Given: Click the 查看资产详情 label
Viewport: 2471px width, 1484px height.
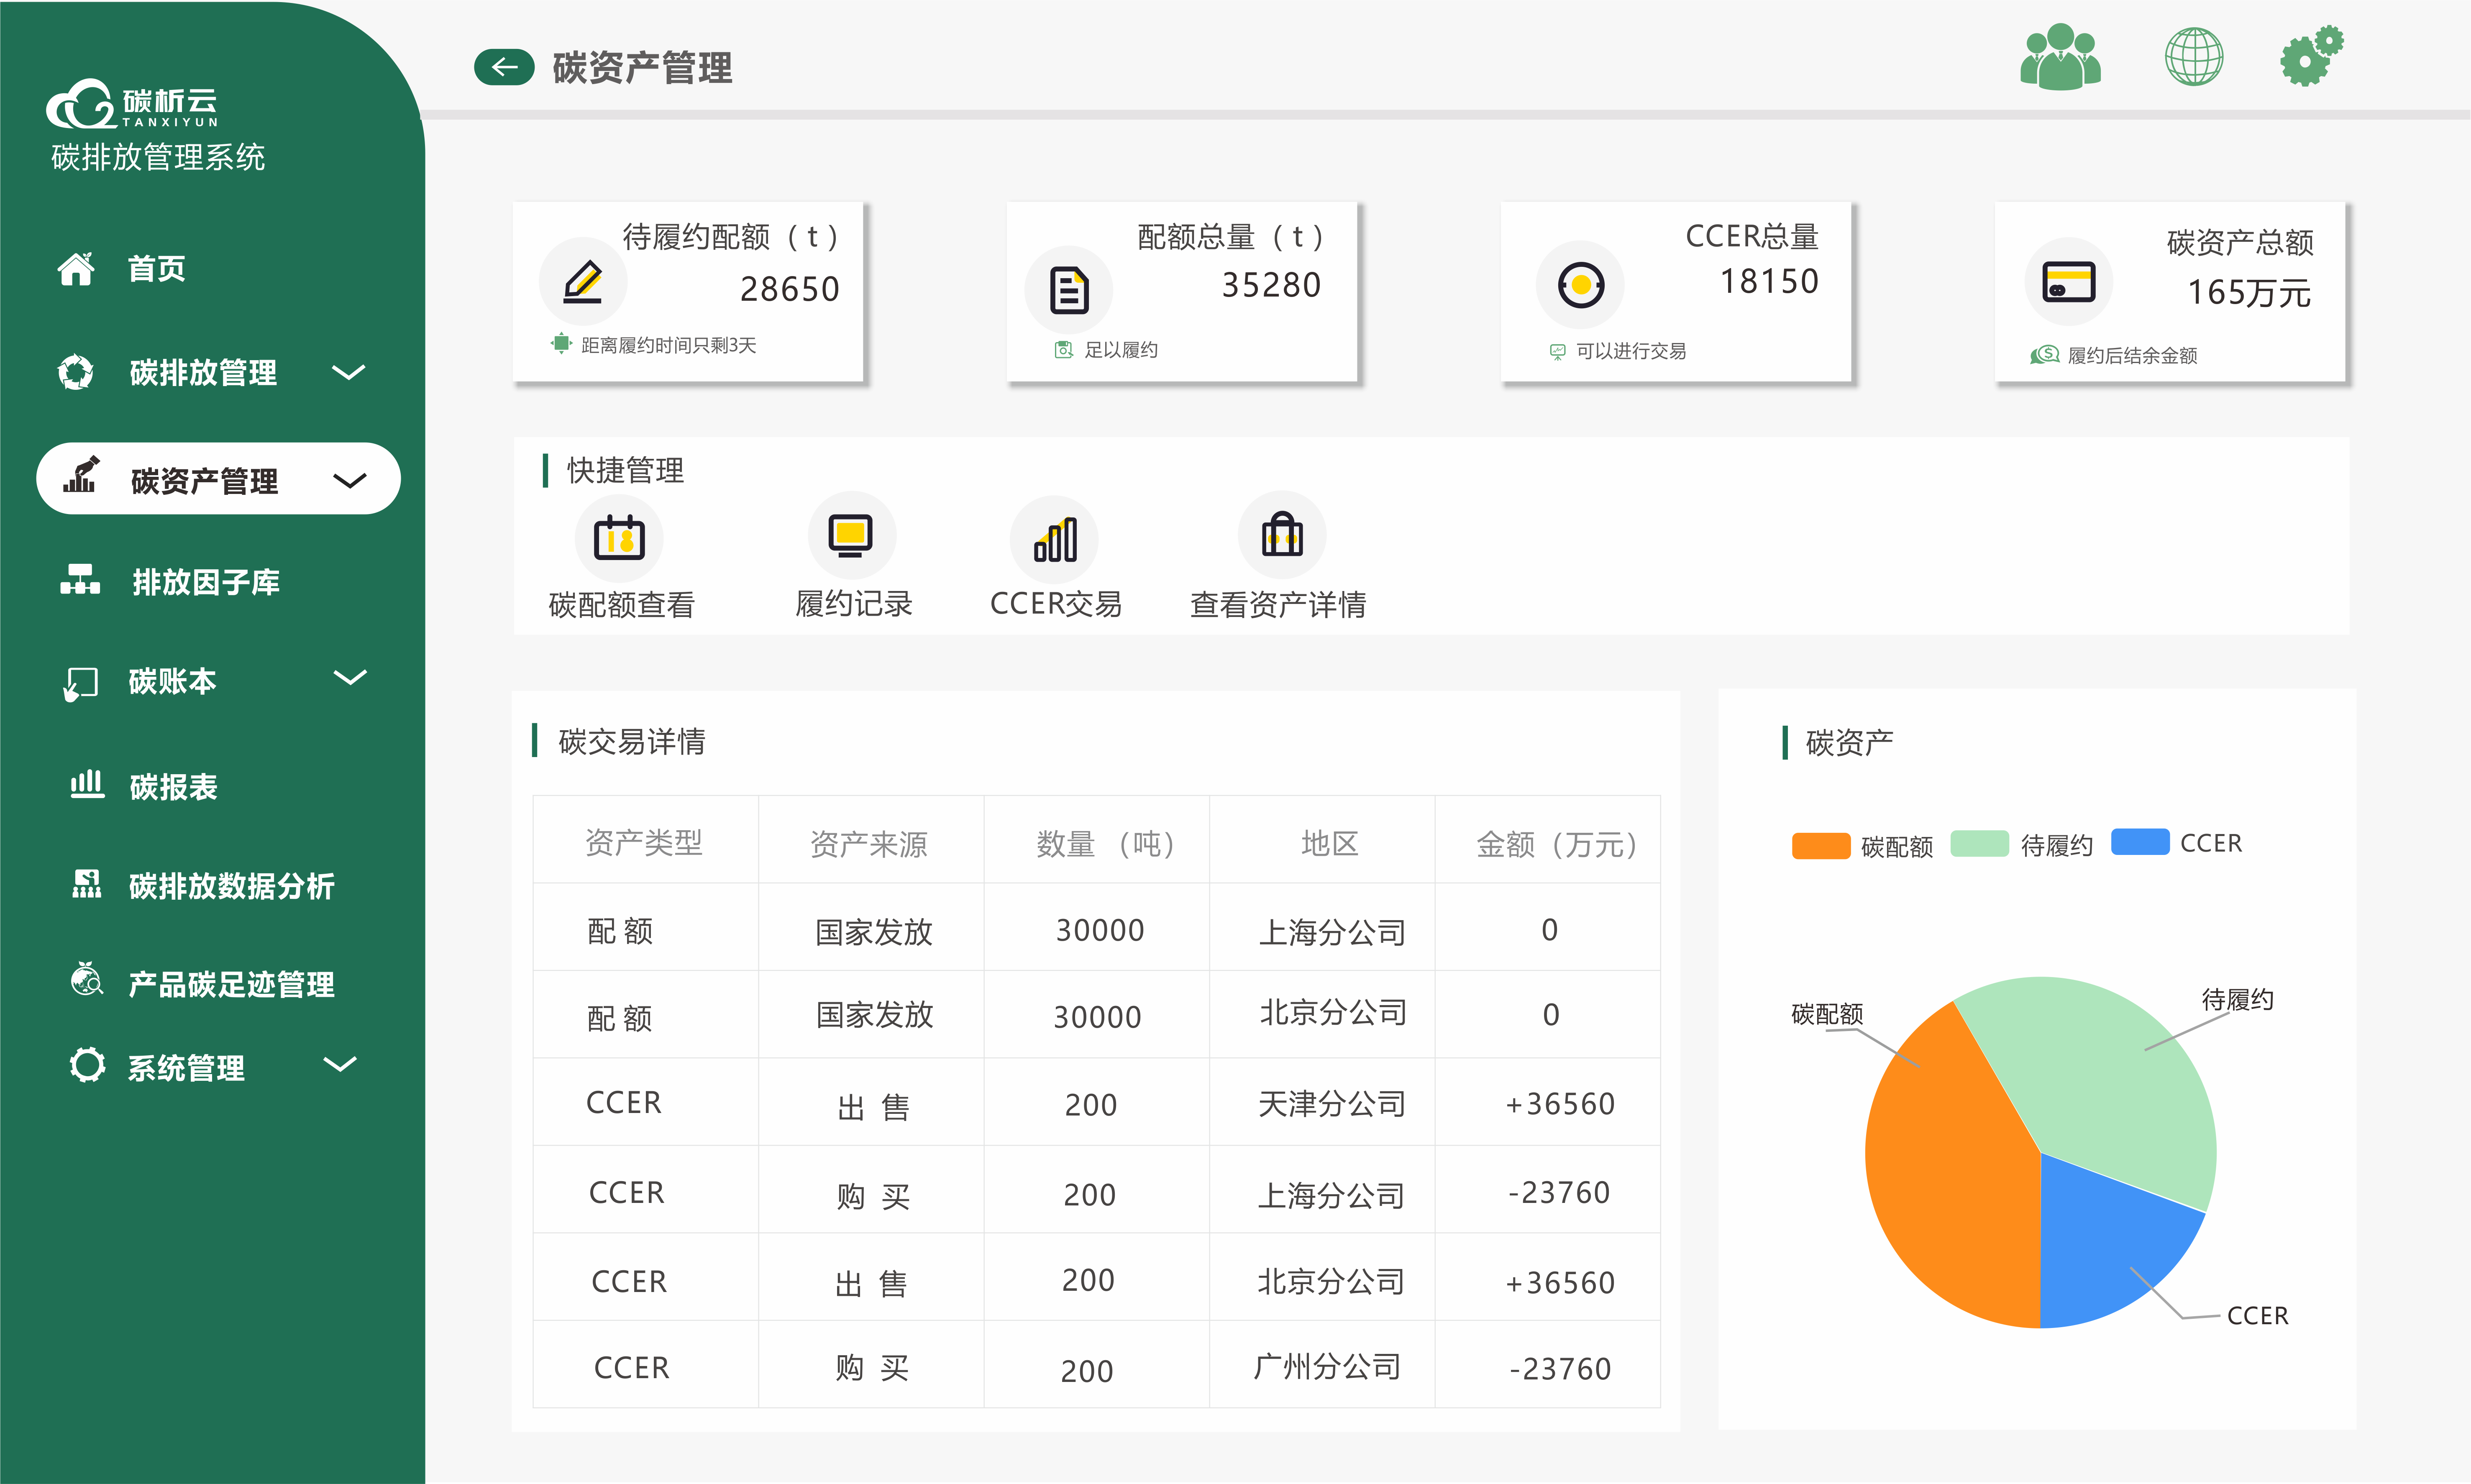Looking at the screenshot, I should point(1277,604).
